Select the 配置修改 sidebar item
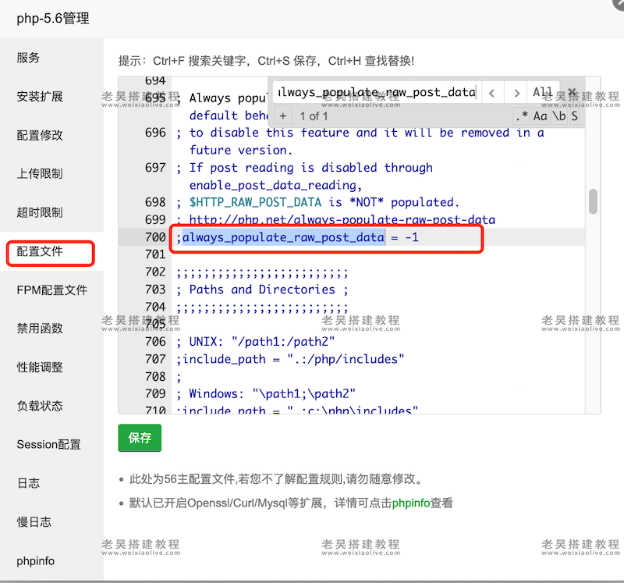Viewport: 624px width, 583px height. [40, 135]
